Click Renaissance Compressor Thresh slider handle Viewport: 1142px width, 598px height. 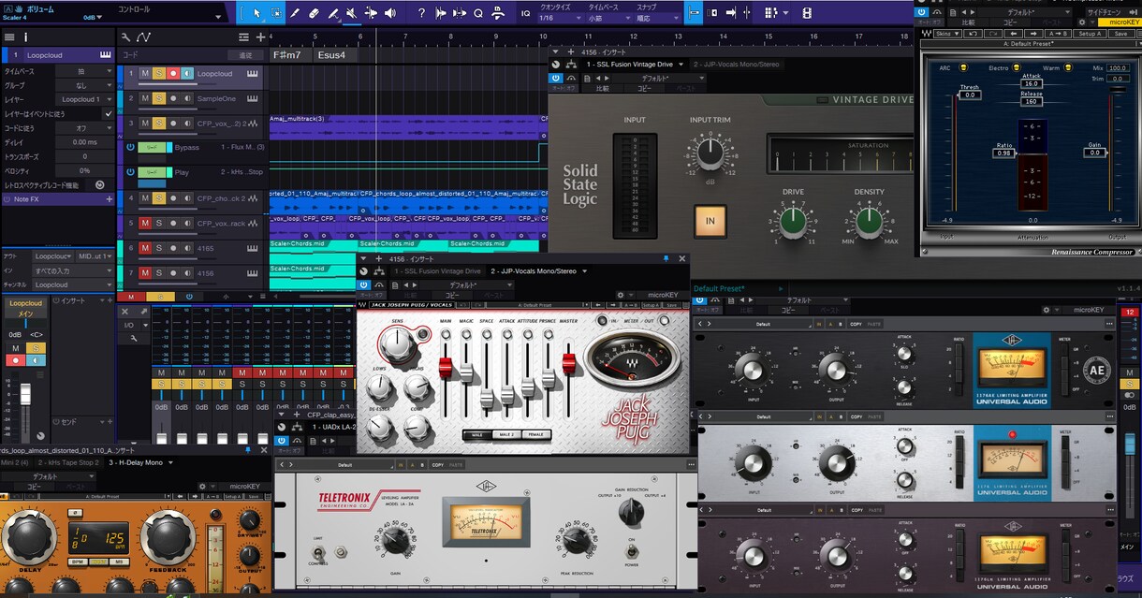[970, 95]
